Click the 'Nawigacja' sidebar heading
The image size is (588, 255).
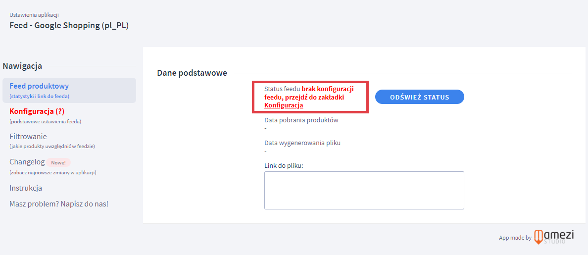click(22, 66)
